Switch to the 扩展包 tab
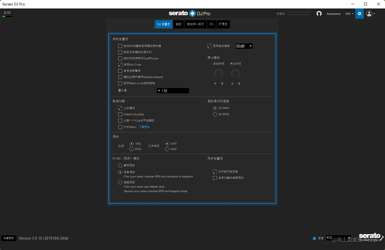 223,24
